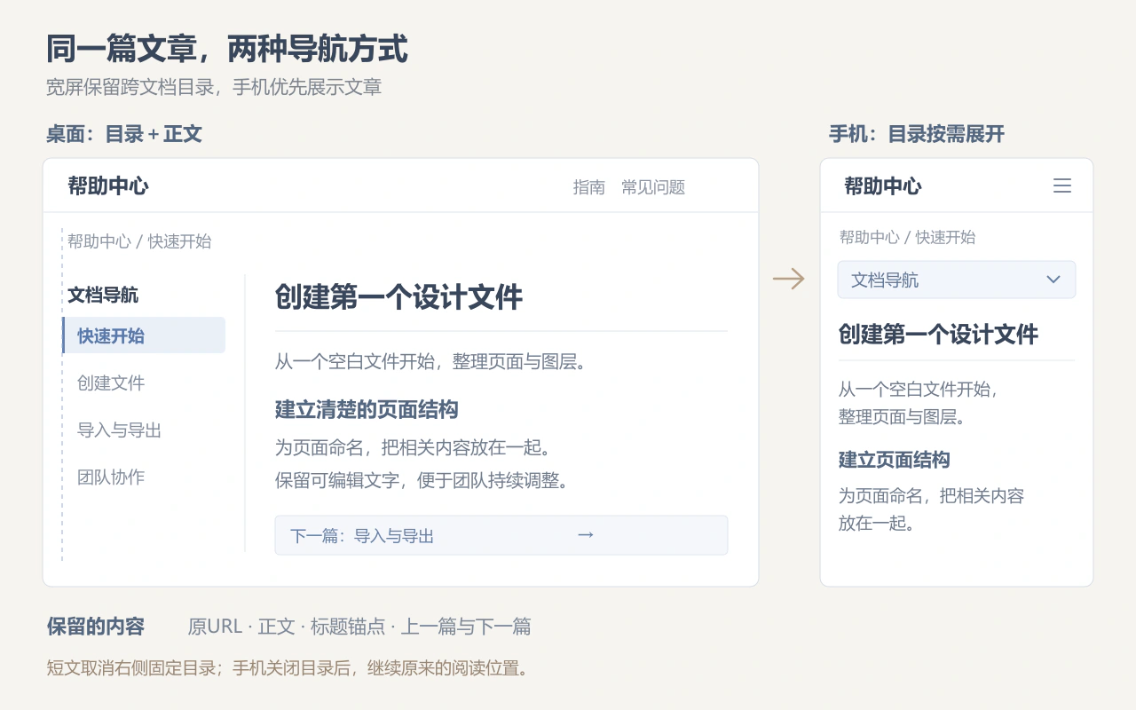This screenshot has width=1136, height=710.
Task: Click the mobile 帮助中心 logo title
Action: tap(883, 186)
